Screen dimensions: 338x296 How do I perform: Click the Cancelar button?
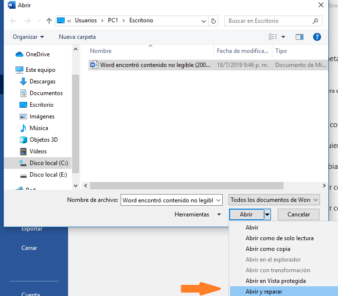(298, 214)
